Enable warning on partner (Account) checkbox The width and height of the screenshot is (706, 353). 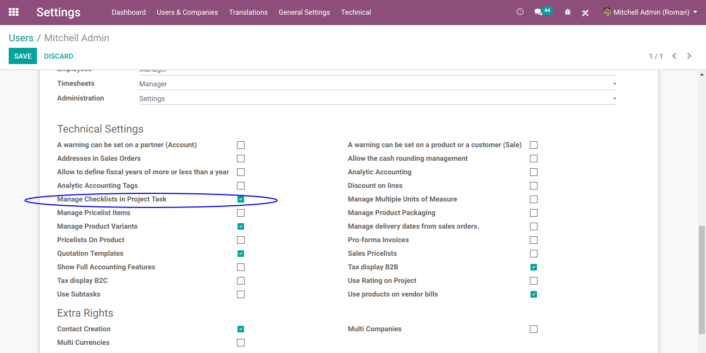[x=241, y=145]
